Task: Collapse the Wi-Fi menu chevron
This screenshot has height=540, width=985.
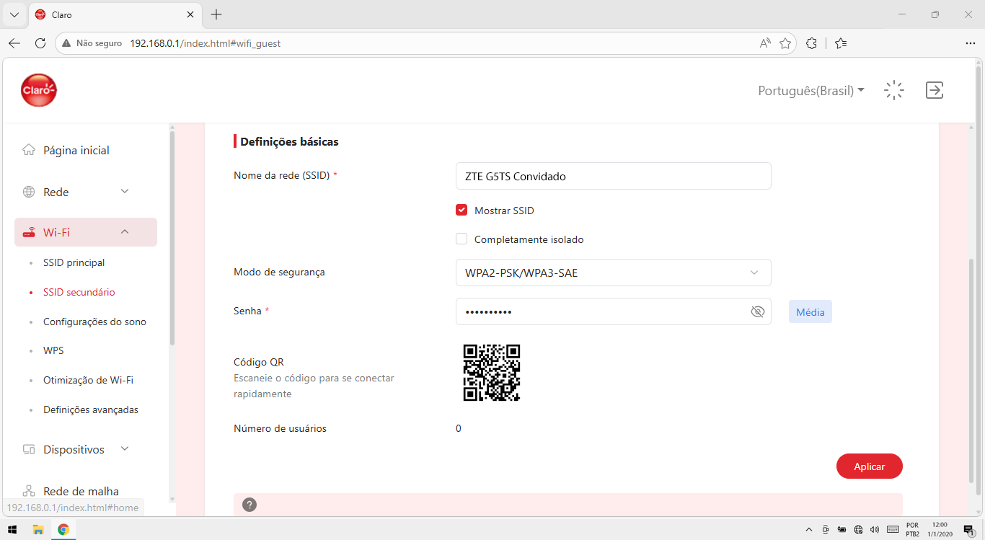Action: (x=125, y=231)
